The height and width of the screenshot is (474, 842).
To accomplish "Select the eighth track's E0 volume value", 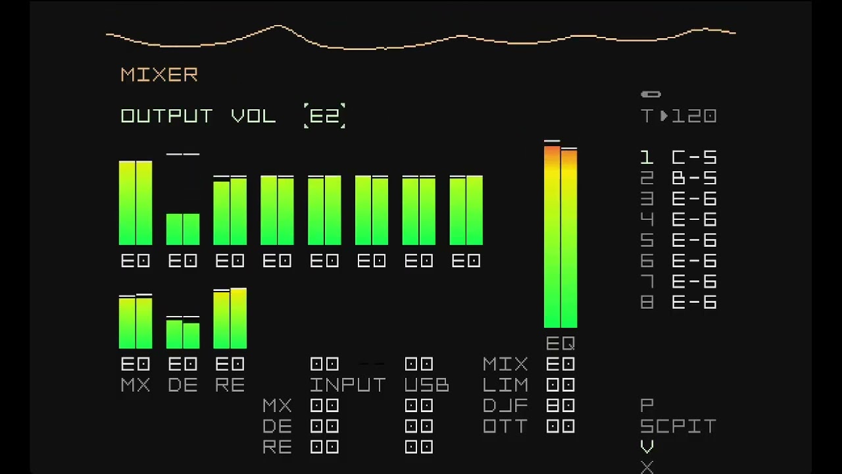I will click(466, 261).
